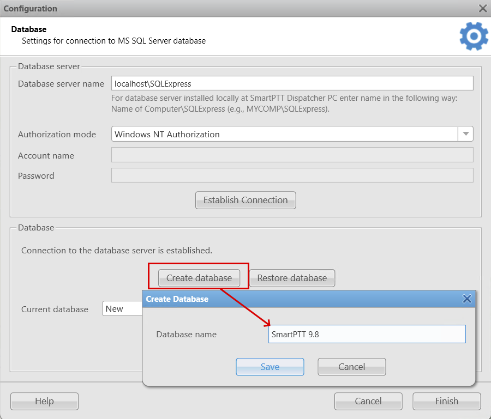Click Establish Connection button
This screenshot has width=491, height=419.
(245, 200)
